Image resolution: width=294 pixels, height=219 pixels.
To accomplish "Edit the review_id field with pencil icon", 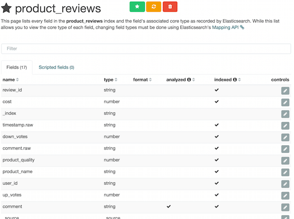I will (285, 91).
